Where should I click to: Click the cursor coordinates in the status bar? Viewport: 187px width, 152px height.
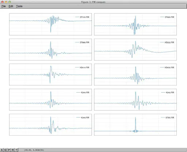pos(34,150)
